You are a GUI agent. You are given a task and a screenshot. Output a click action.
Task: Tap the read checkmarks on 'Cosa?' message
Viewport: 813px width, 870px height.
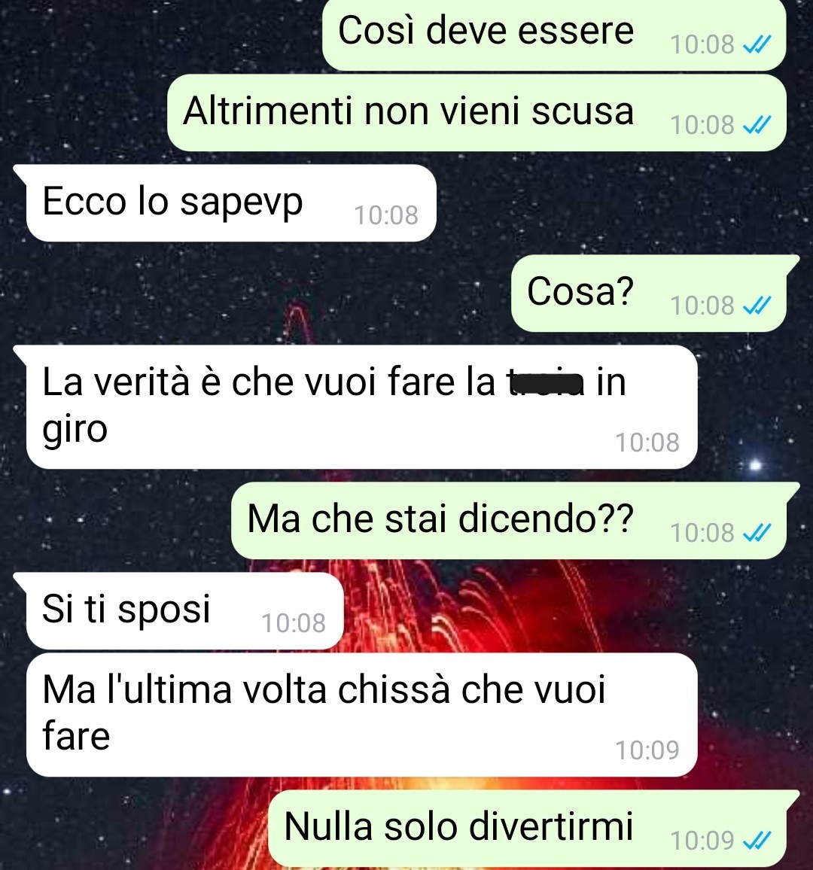[x=757, y=305]
